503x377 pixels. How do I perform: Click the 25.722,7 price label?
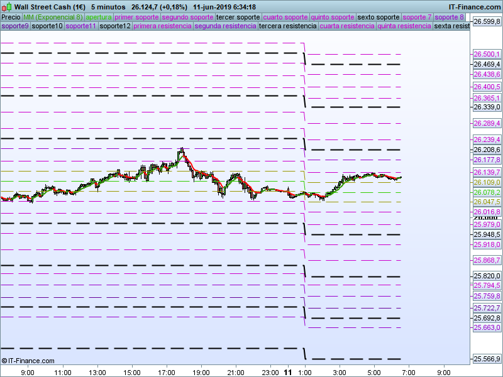pyautogui.click(x=487, y=308)
